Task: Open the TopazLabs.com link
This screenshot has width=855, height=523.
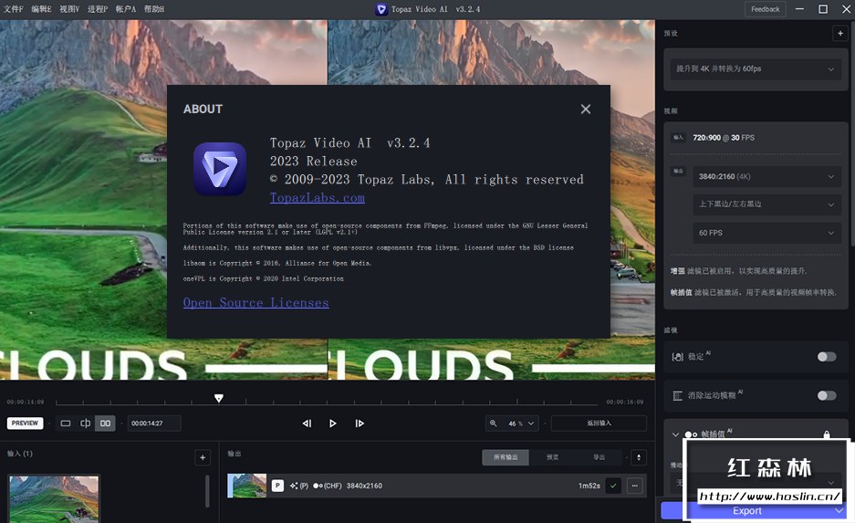Action: pyautogui.click(x=318, y=198)
